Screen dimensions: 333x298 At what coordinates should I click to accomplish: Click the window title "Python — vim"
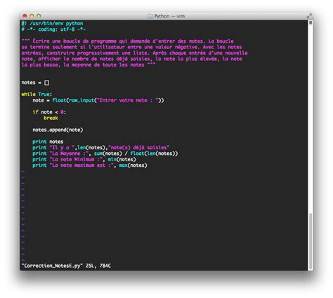(169, 16)
